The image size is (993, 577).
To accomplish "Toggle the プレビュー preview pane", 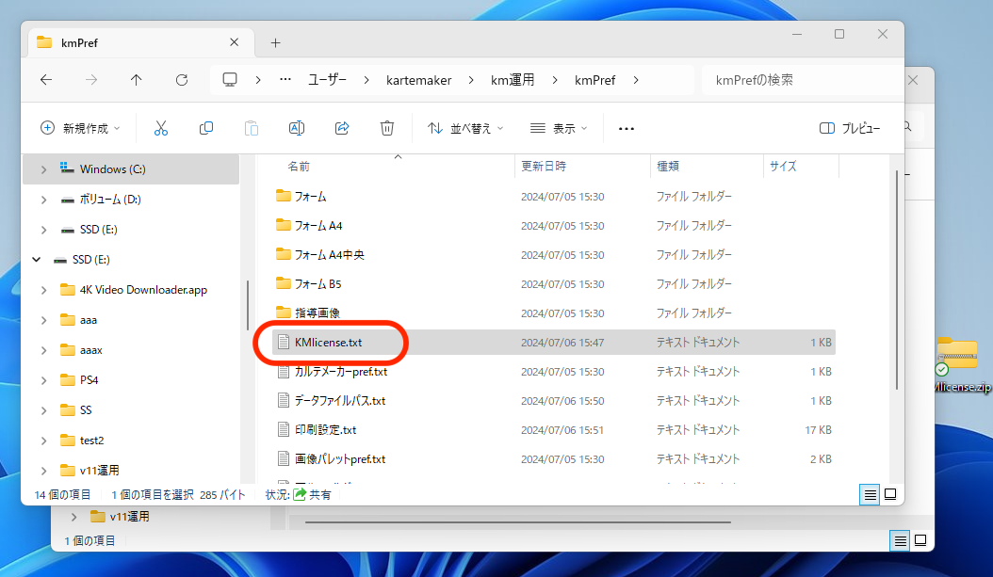I will point(849,128).
